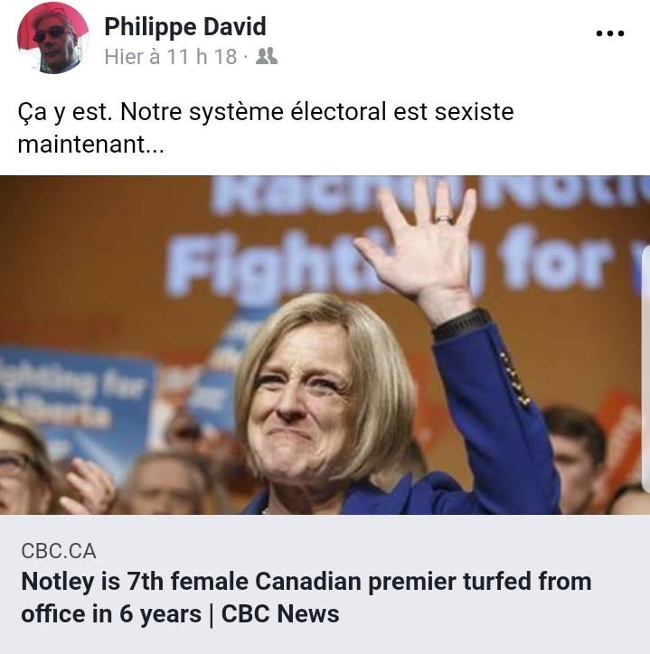Click the Philippe David author name
The width and height of the screenshot is (650, 654).
click(185, 27)
